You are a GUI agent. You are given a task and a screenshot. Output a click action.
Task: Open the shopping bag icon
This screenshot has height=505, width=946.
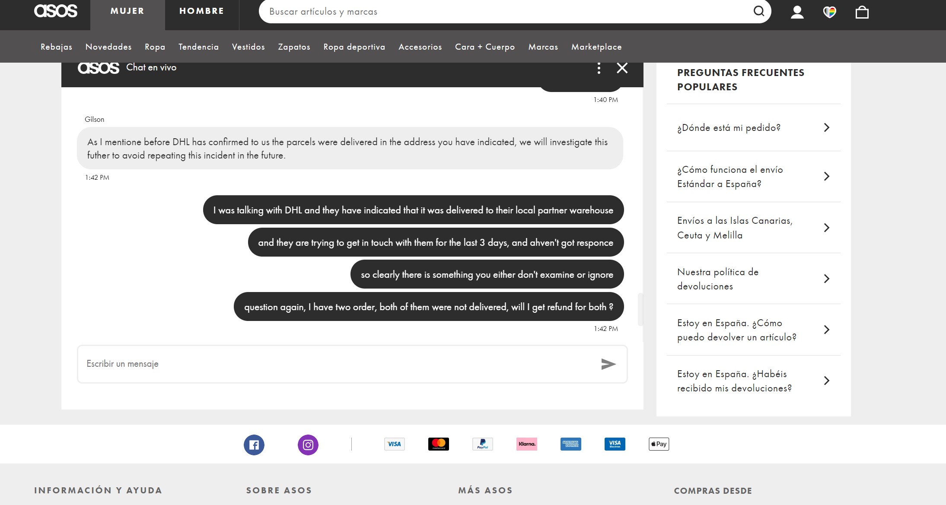click(x=863, y=12)
